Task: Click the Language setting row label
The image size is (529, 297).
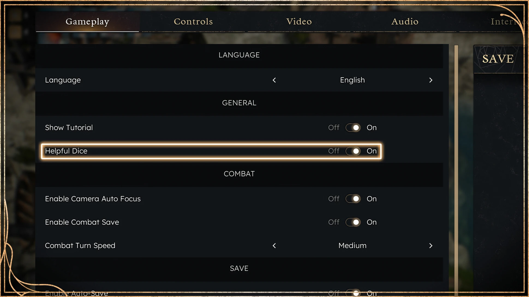Action: pos(63,80)
